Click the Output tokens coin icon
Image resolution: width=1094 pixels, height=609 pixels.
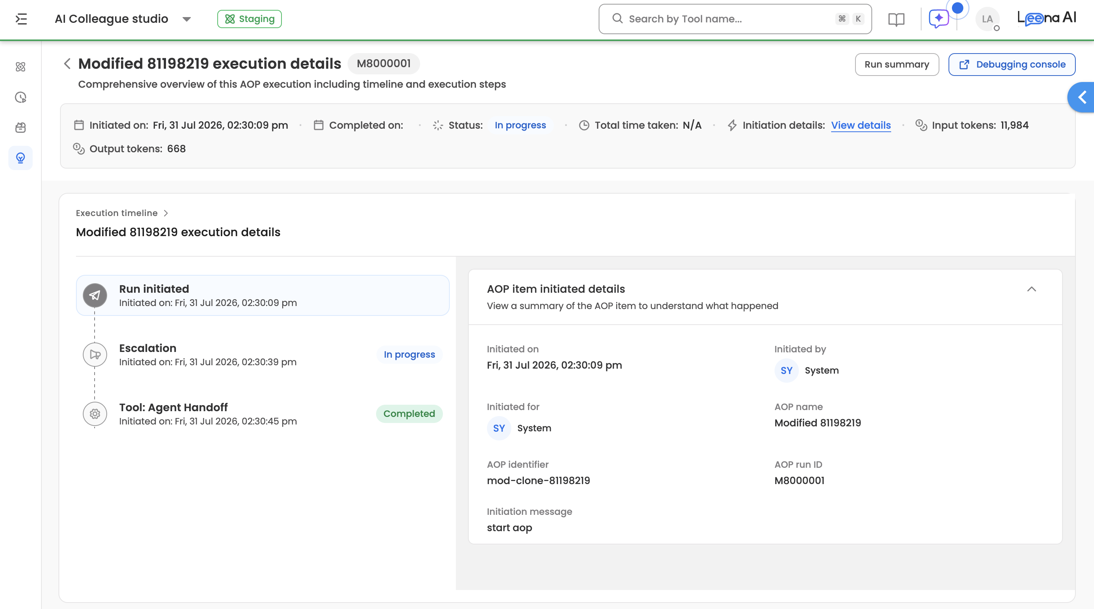[79, 148]
